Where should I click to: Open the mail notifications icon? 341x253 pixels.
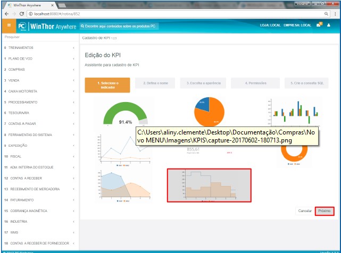point(319,24)
